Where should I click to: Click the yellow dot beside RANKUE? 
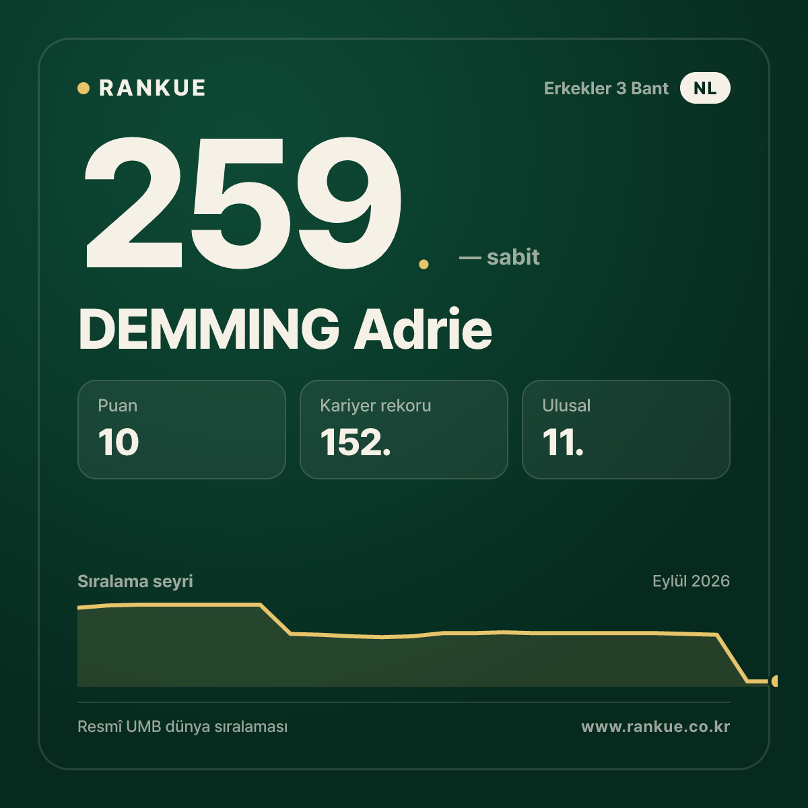83,88
